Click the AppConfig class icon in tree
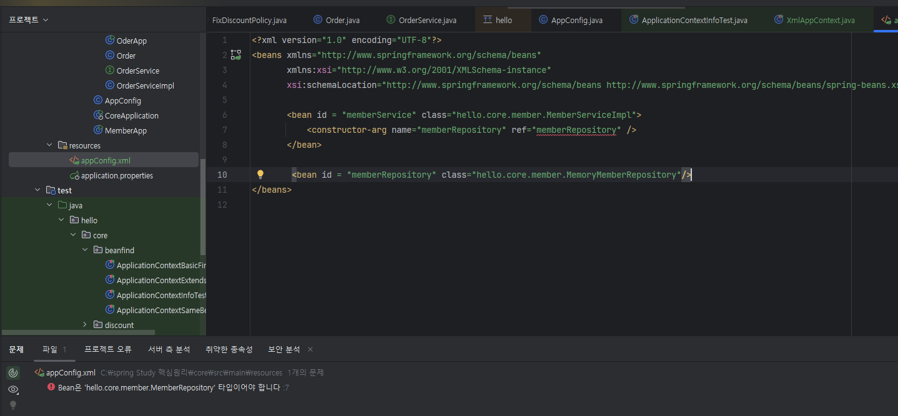 pyautogui.click(x=98, y=100)
